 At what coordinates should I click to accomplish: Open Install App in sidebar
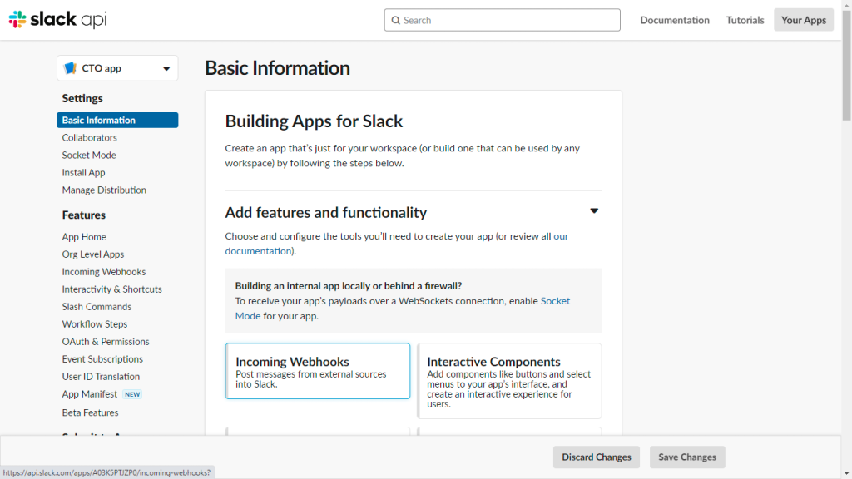pos(83,172)
